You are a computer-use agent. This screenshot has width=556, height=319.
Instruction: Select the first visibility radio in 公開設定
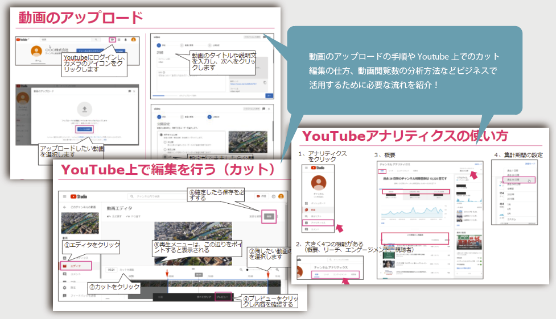[161, 135]
